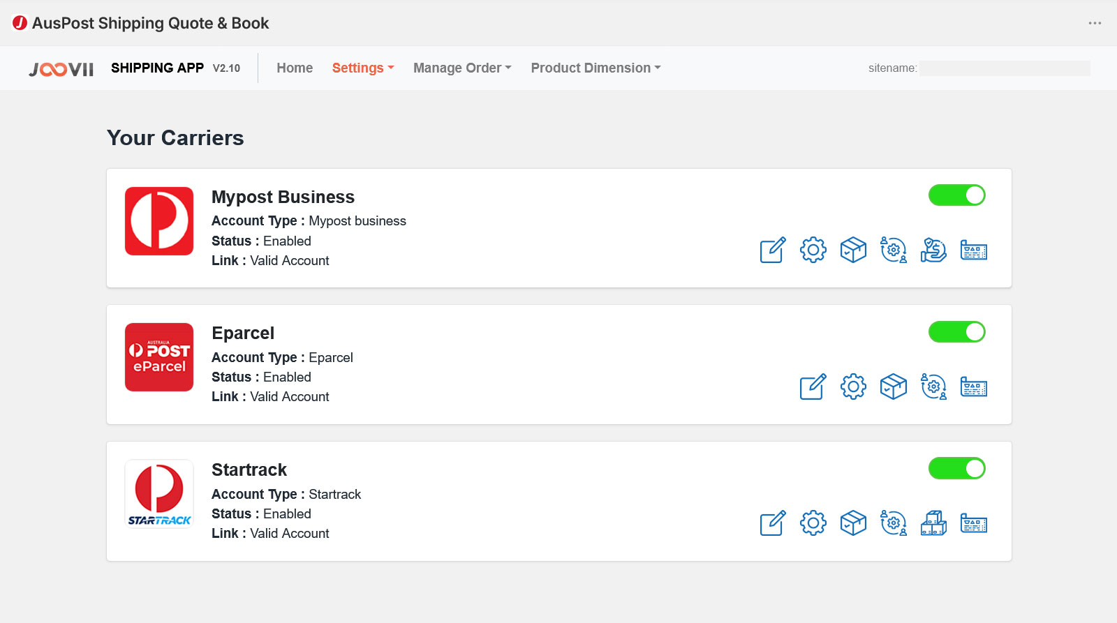The image size is (1117, 623).
Task: Go to the Home menu item
Action: click(295, 68)
